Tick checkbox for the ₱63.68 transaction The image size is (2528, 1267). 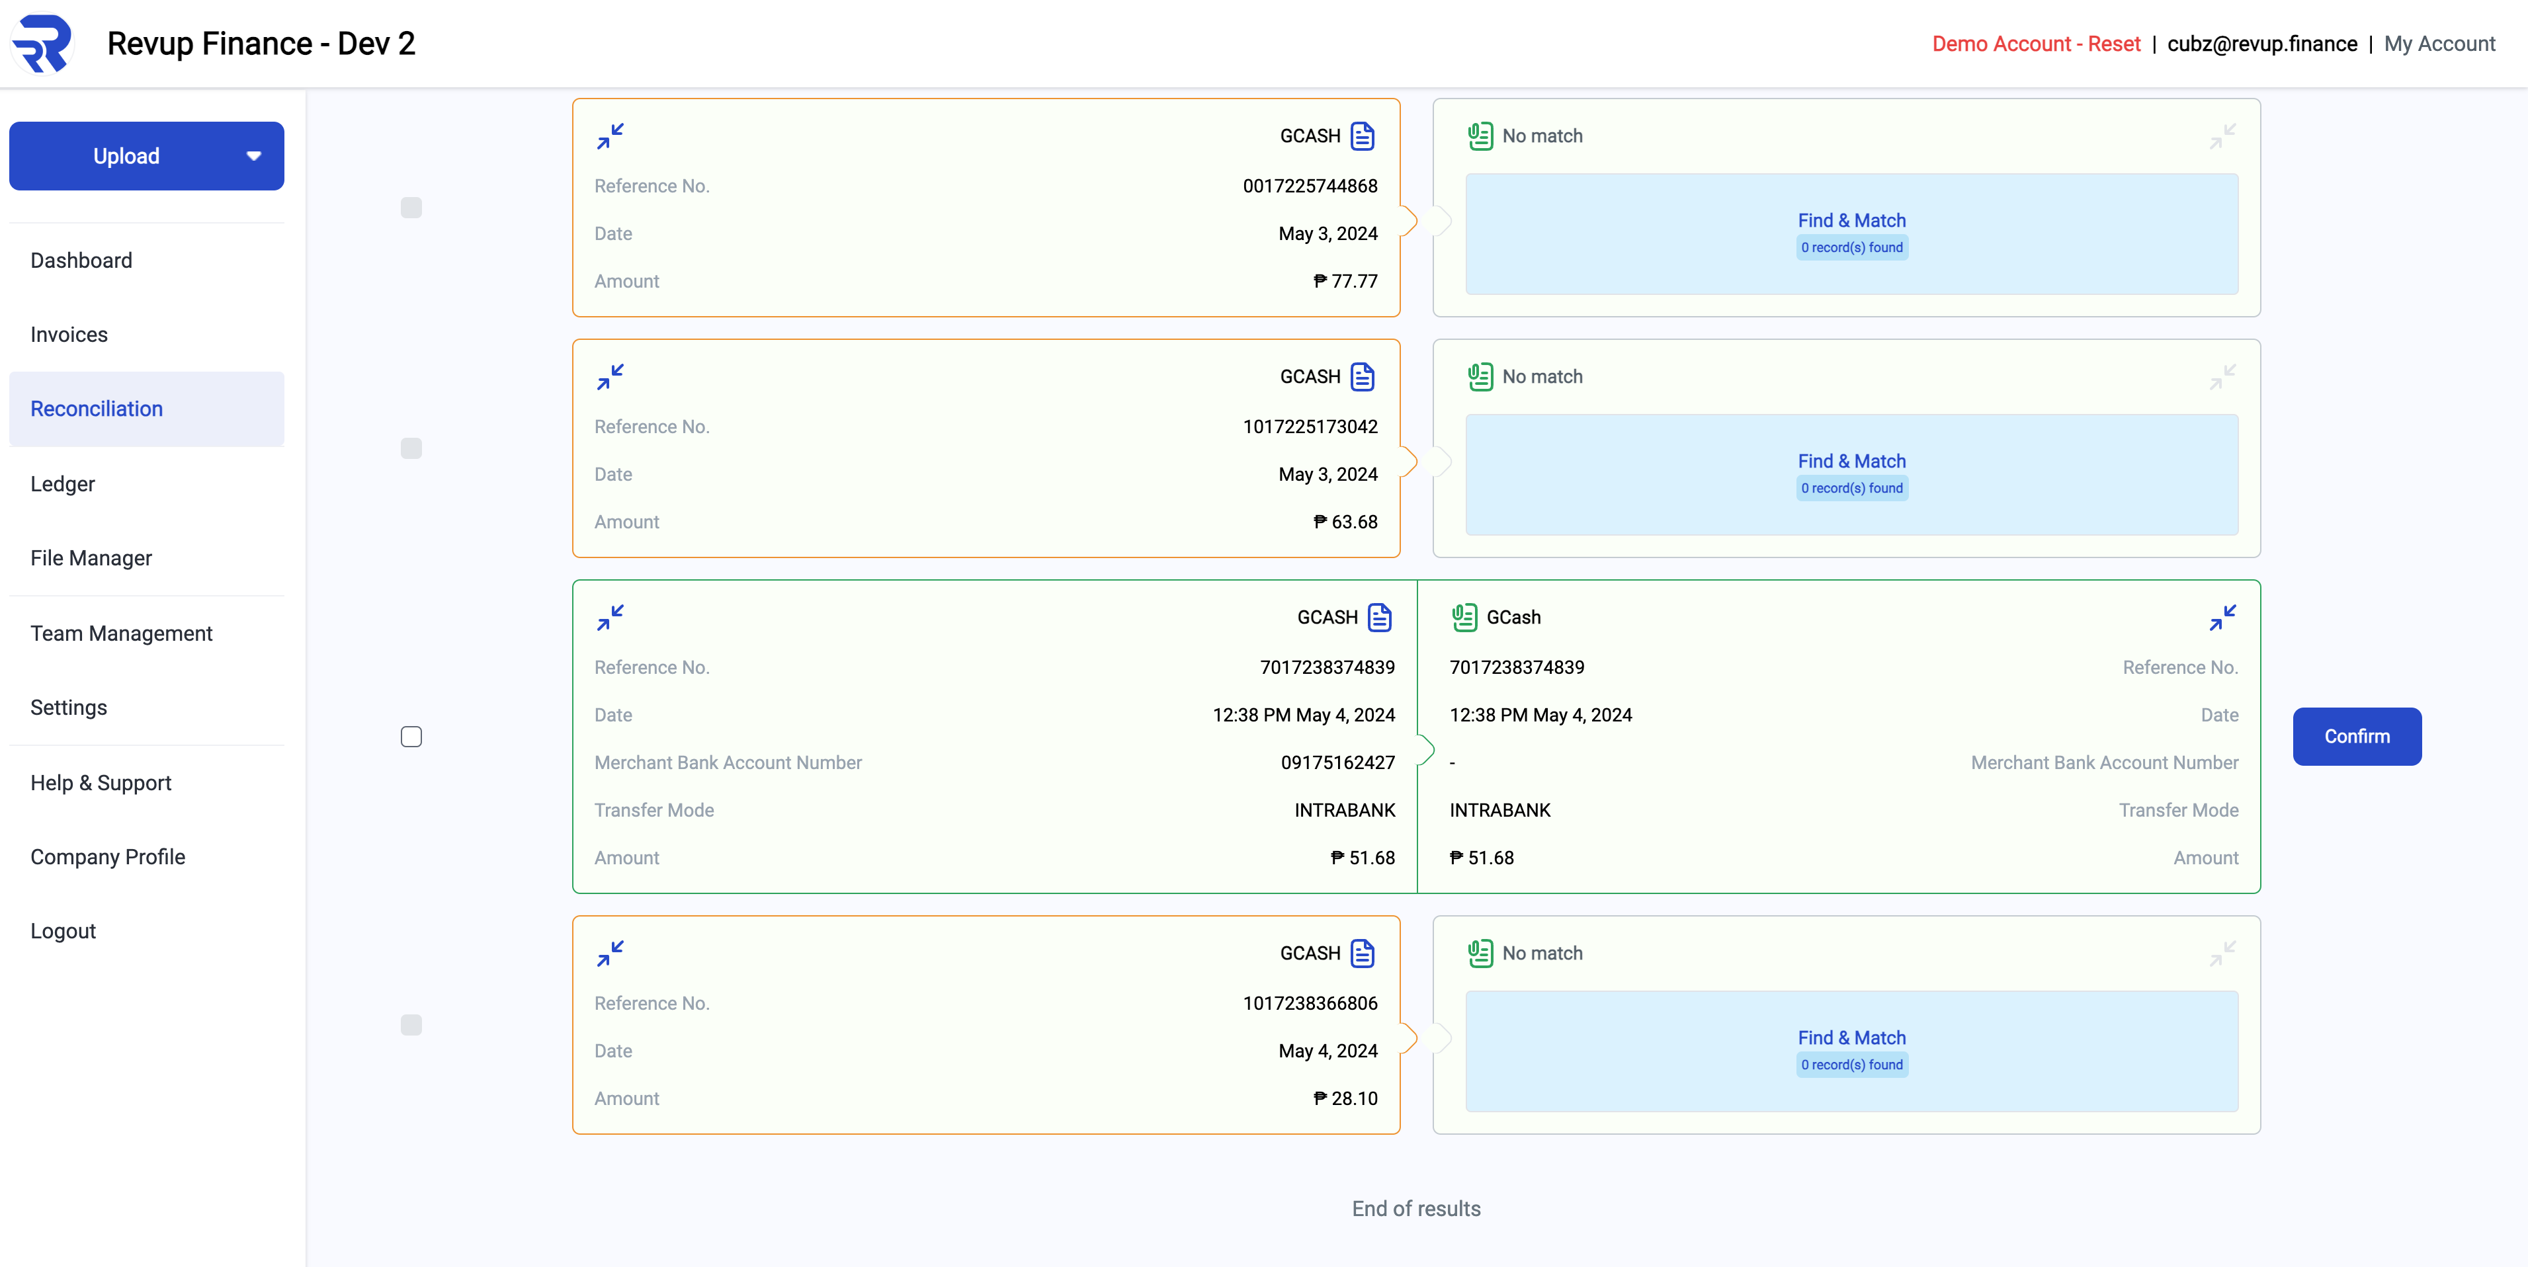[411, 448]
